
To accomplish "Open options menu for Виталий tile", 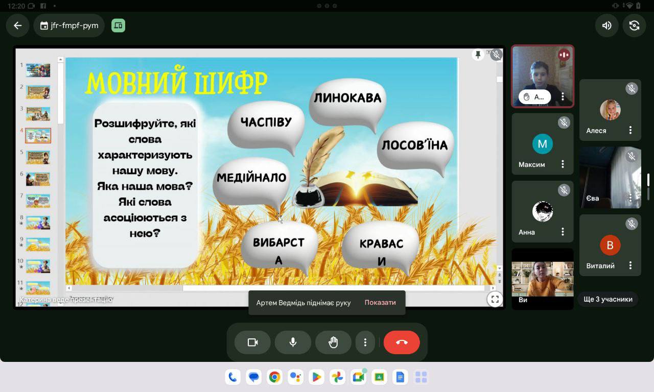I will click(630, 265).
